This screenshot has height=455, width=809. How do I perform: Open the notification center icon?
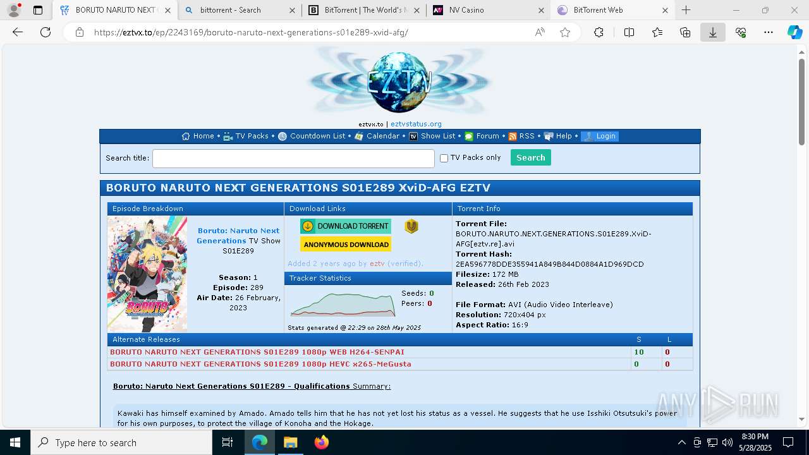[x=788, y=442]
